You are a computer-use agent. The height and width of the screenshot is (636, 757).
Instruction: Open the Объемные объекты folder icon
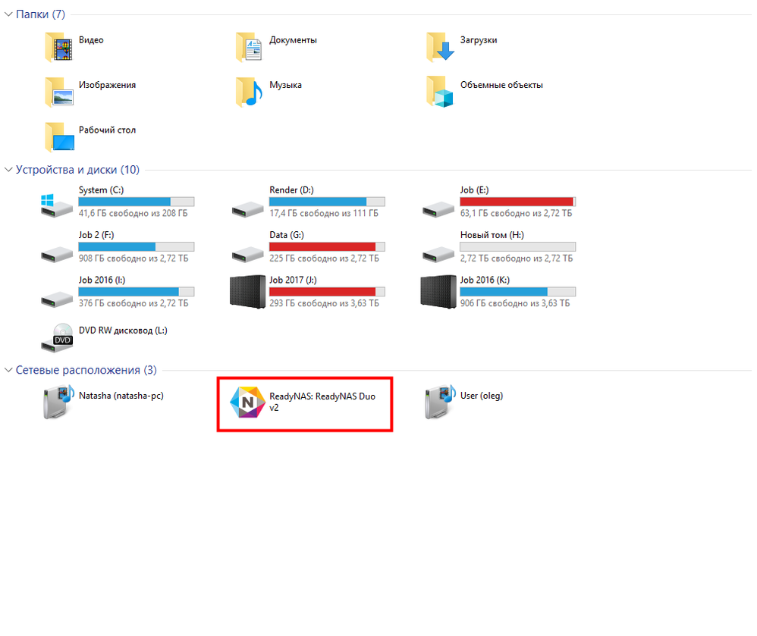pyautogui.click(x=440, y=92)
